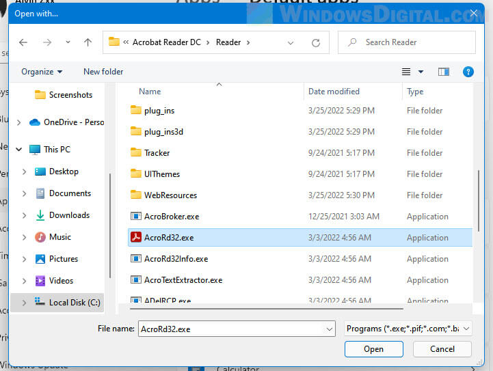The image size is (493, 371).
Task: Toggle the preview pane
Action: tap(444, 72)
